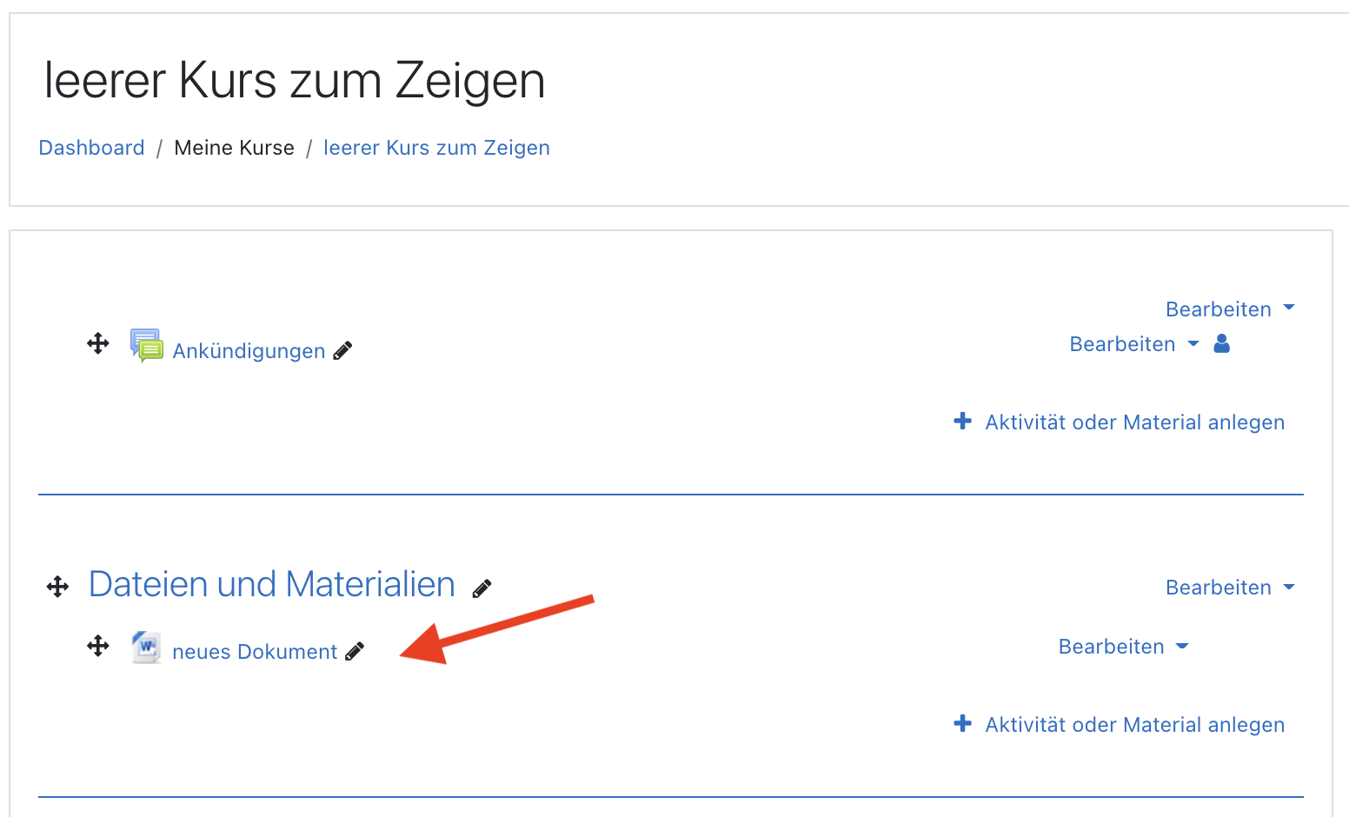Open the Ankündigungen forum link
The image size is (1349, 817).
tap(249, 351)
